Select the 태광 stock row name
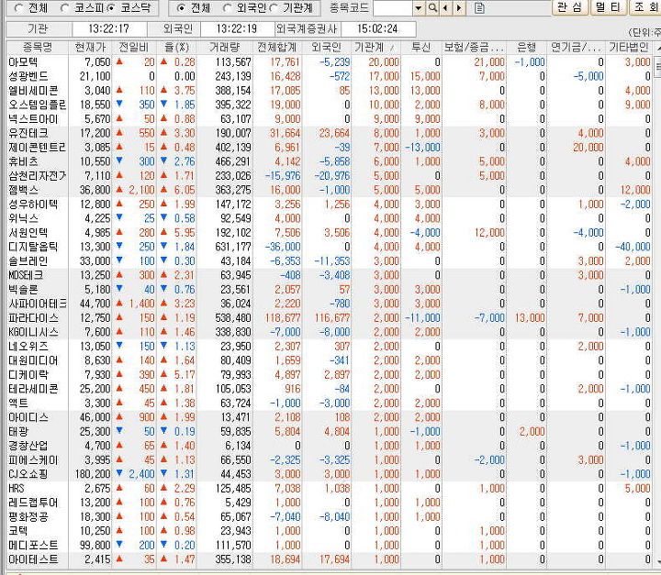This screenshot has height=575, width=661. pos(18,432)
